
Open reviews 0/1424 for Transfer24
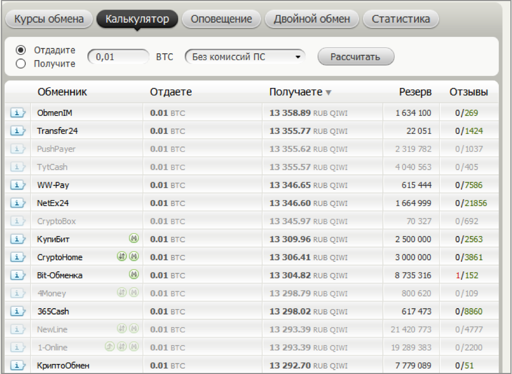click(469, 131)
